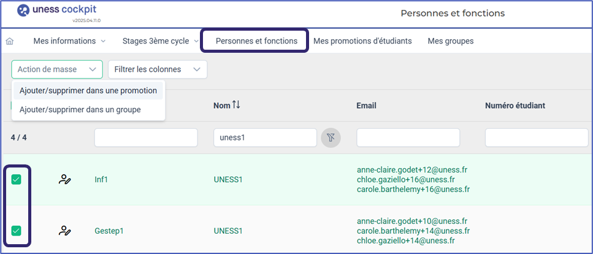593x254 pixels.
Task: Switch to Personnes et fonctions tab
Action: coord(256,41)
